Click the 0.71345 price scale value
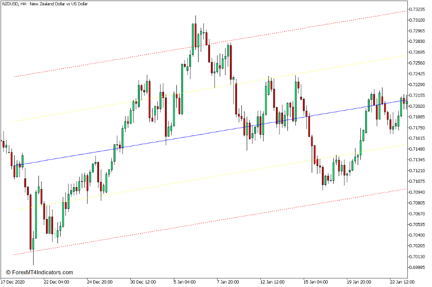This screenshot has width=432, height=287. click(417, 160)
